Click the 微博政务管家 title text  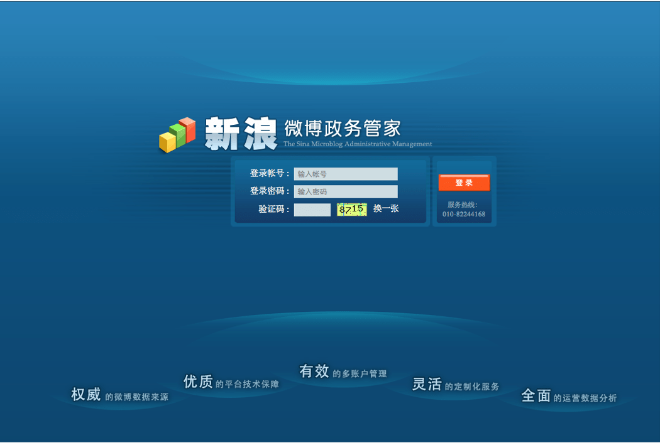pos(342,128)
